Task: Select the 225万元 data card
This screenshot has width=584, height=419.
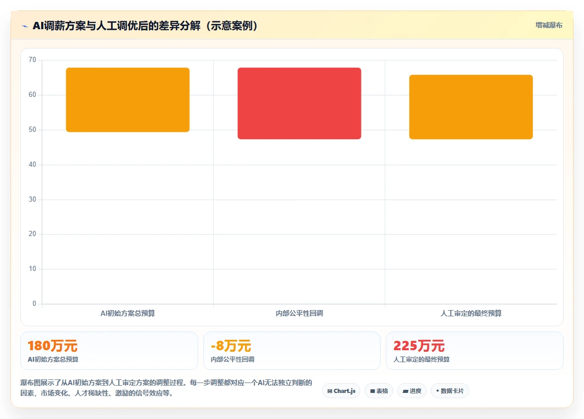Action: pyautogui.click(x=475, y=351)
